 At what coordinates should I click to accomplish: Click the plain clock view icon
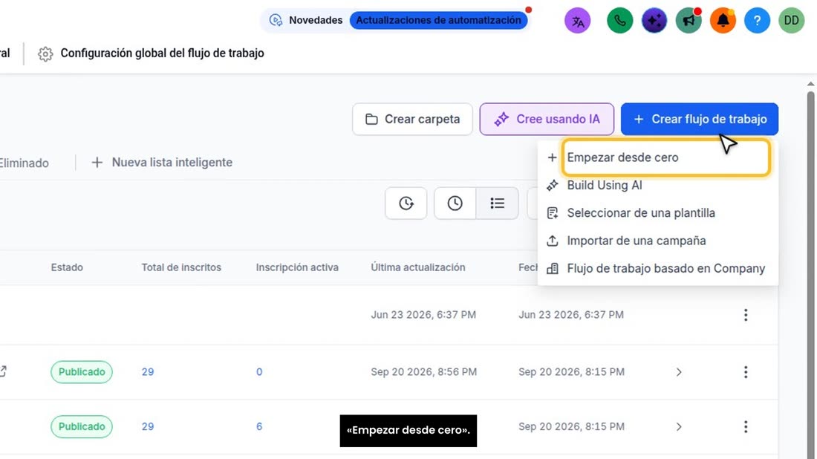[x=455, y=204]
